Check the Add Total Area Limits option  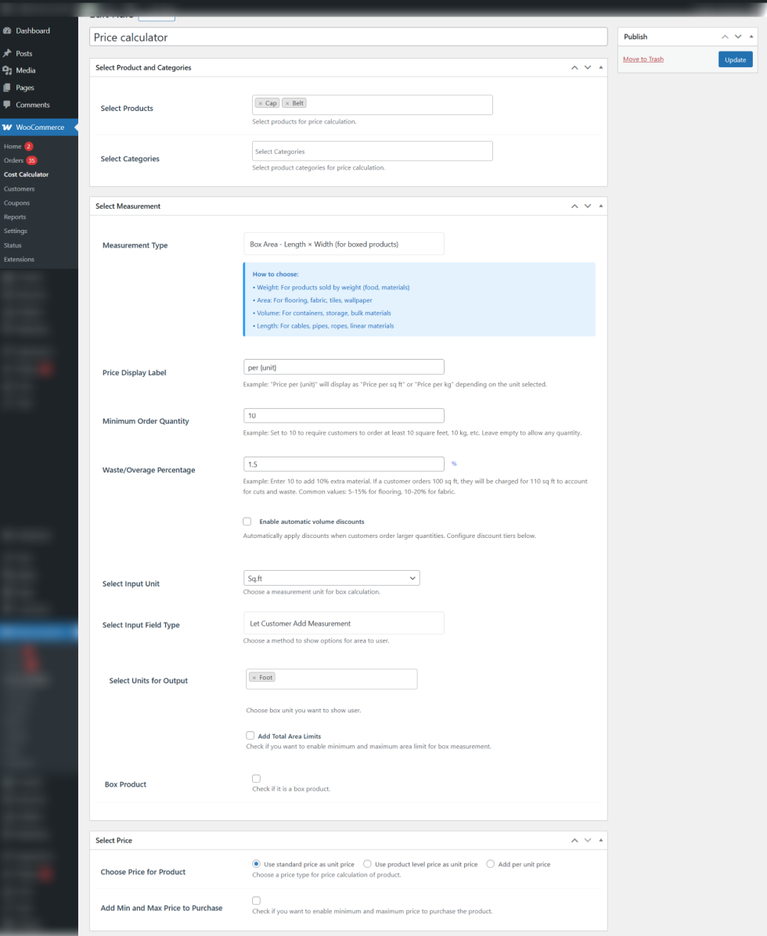(250, 735)
